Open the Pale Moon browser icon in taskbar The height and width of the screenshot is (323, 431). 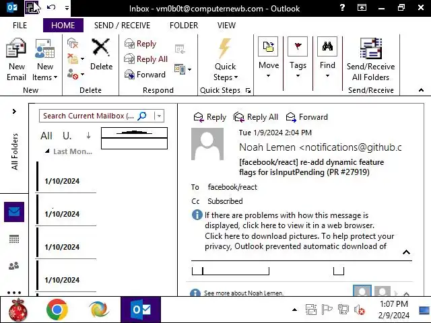coord(99,310)
